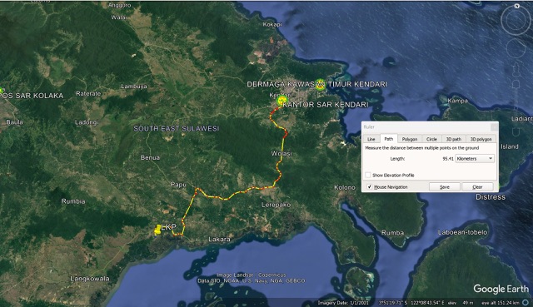The width and height of the screenshot is (533, 307).
Task: Select the KANTOR SAR KENDARI marker icon
Action: pyautogui.click(x=281, y=100)
